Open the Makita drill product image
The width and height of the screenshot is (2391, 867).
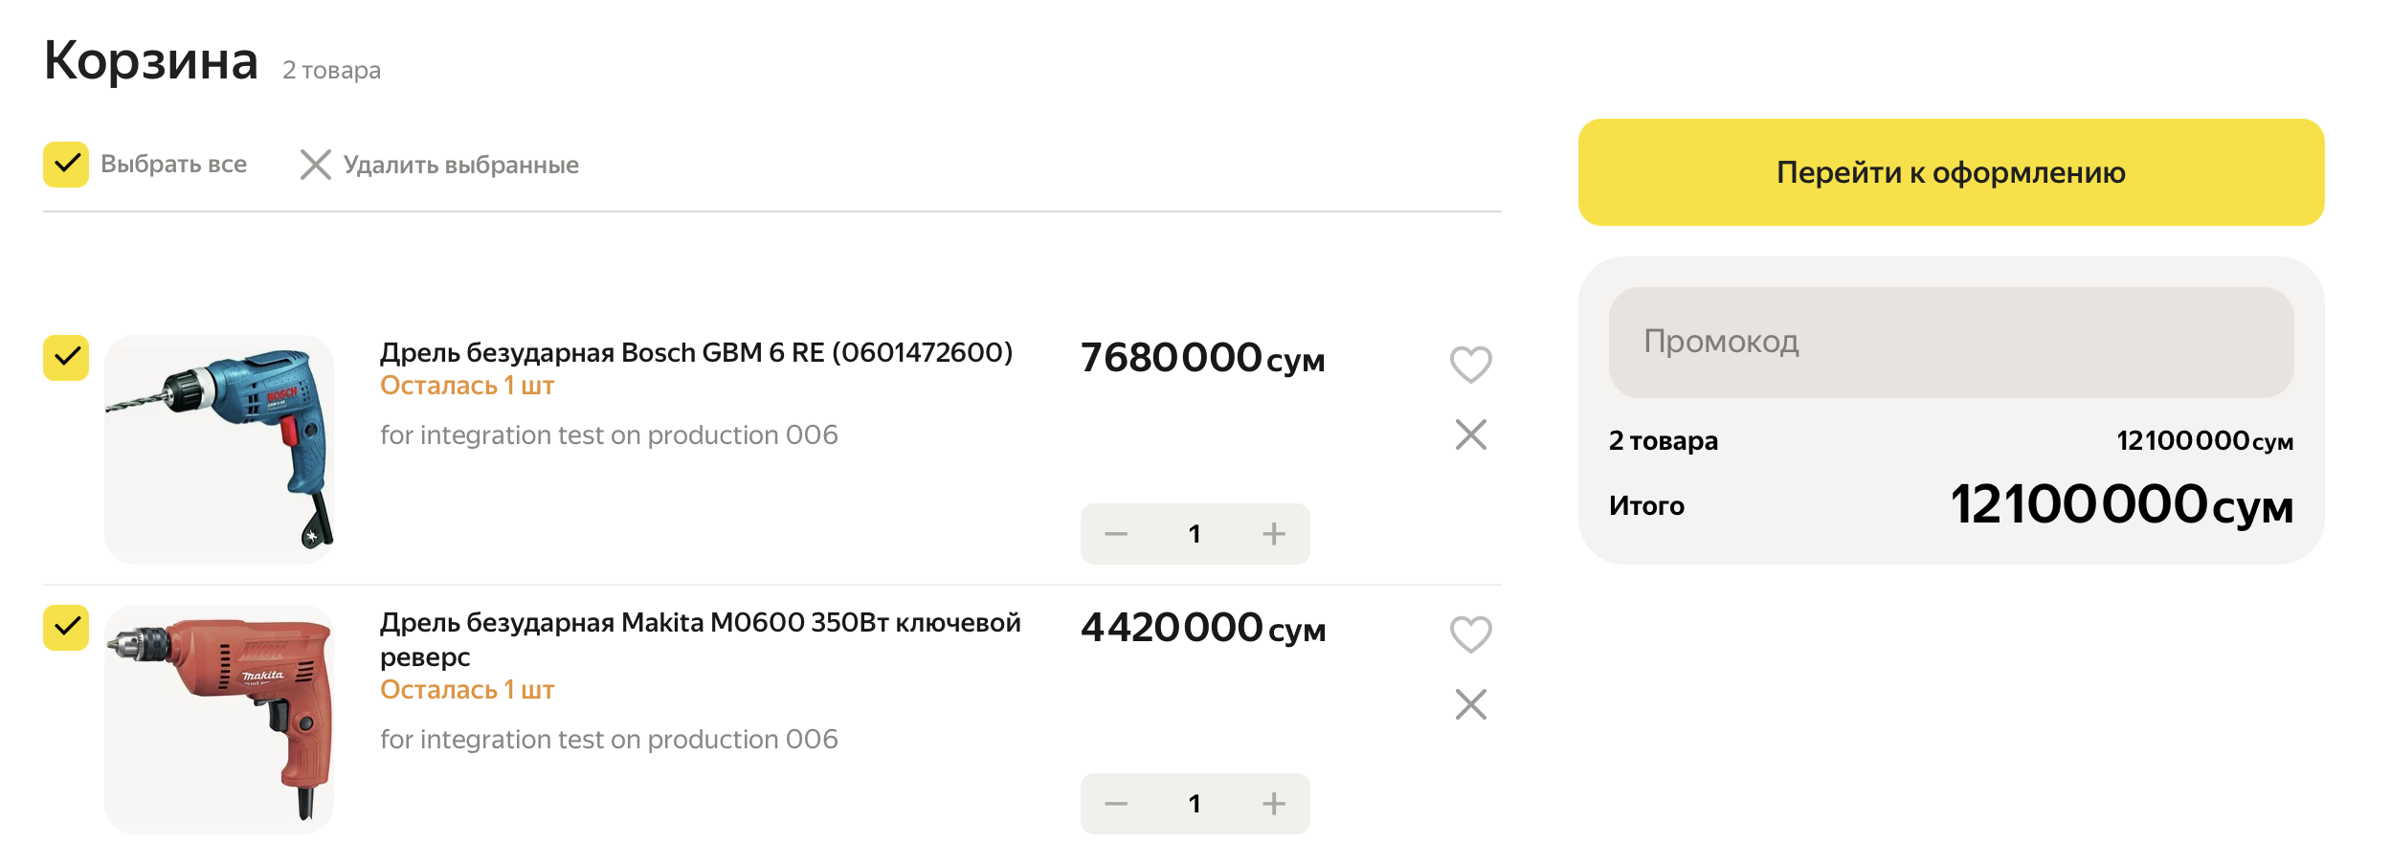pos(219,719)
